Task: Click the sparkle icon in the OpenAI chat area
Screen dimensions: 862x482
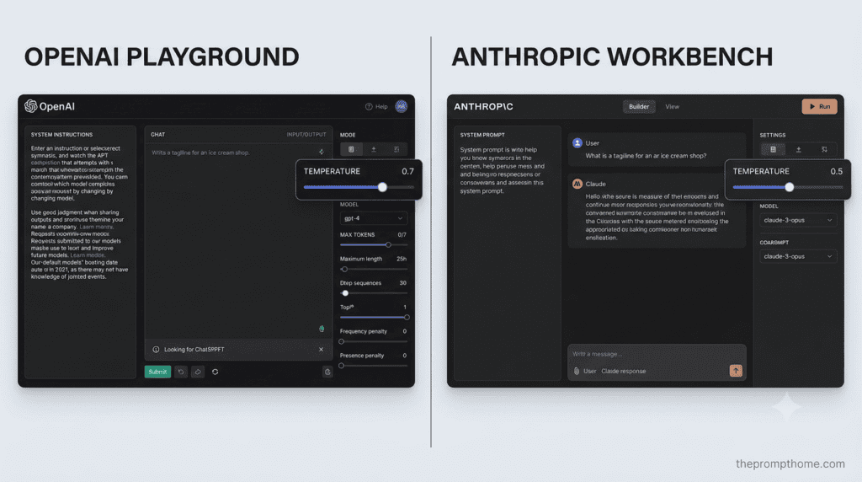Action: (321, 152)
